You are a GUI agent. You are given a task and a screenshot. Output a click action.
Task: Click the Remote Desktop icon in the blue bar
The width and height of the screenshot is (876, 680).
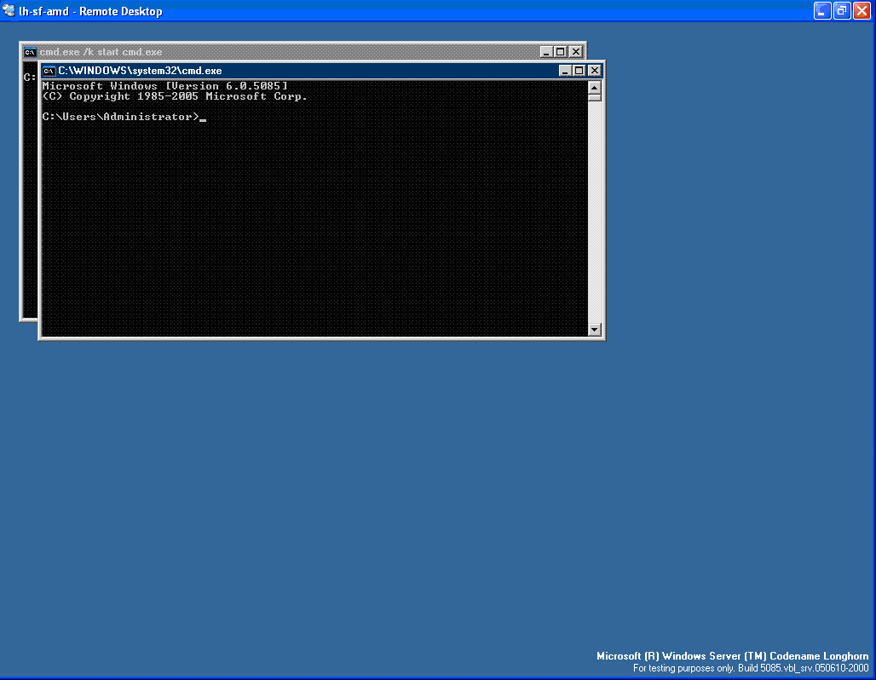click(x=9, y=11)
